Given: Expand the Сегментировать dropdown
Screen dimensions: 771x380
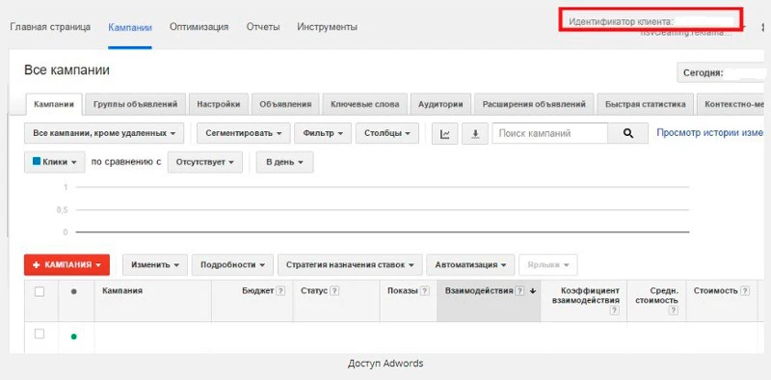Looking at the screenshot, I should tap(244, 133).
